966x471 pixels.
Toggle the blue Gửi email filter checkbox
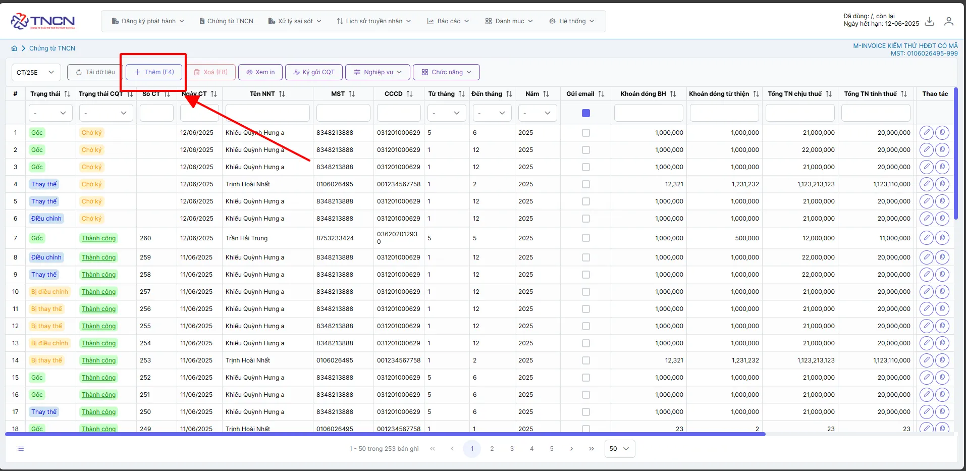coord(585,113)
